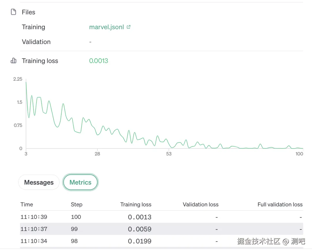Screen dimensions: 312x252
Task: Click the 2.25 label on loss axis
Action: 18,79
